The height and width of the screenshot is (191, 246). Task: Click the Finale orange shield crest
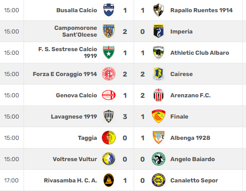(x=159, y=116)
